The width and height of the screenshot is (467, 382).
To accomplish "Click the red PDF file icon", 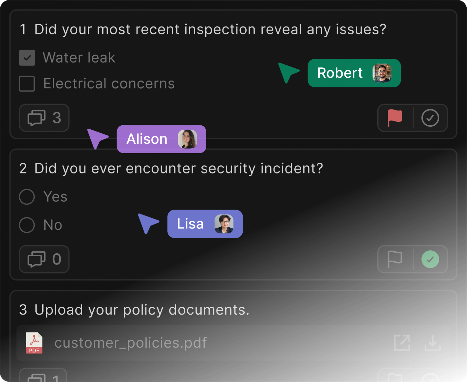I will point(34,343).
